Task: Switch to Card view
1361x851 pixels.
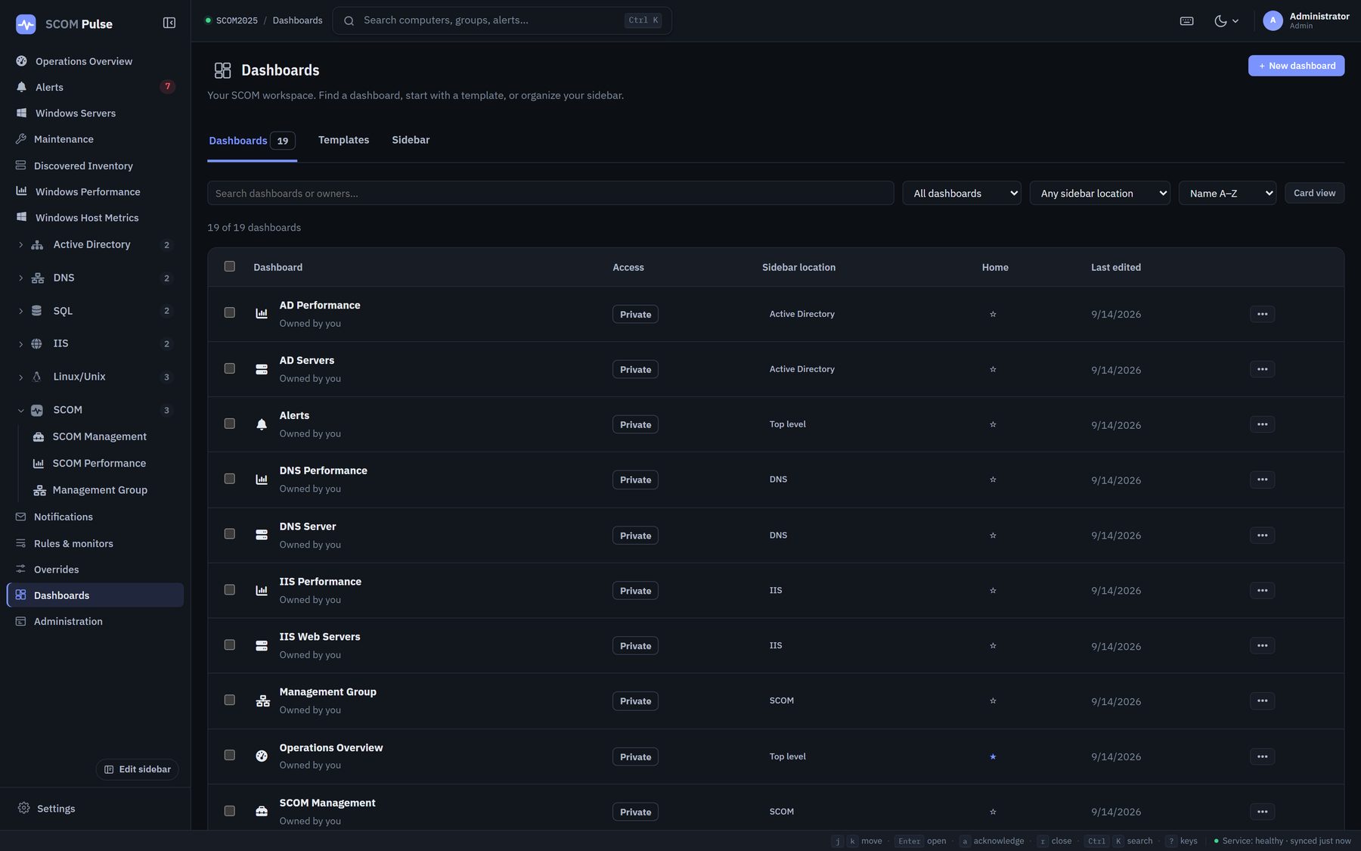Action: [1314, 193]
